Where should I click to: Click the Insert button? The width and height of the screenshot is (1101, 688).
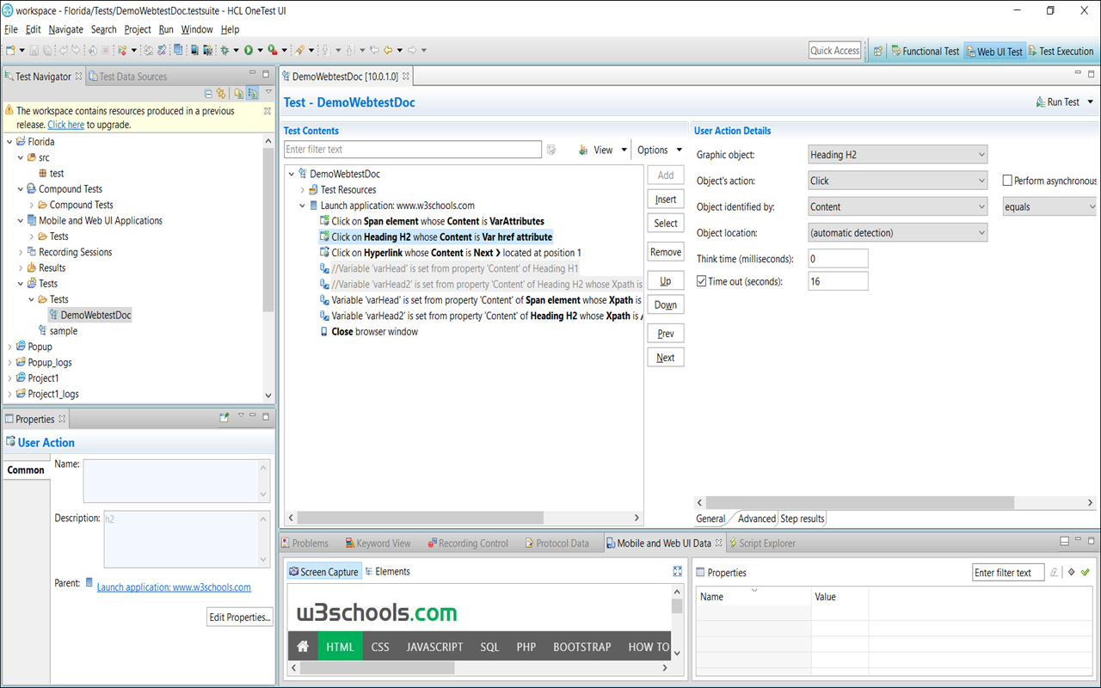tap(666, 200)
